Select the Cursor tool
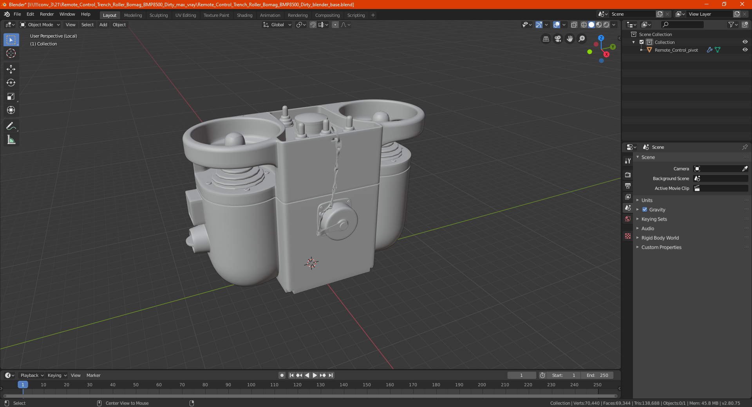Screen dimensions: 752x407 11,54
